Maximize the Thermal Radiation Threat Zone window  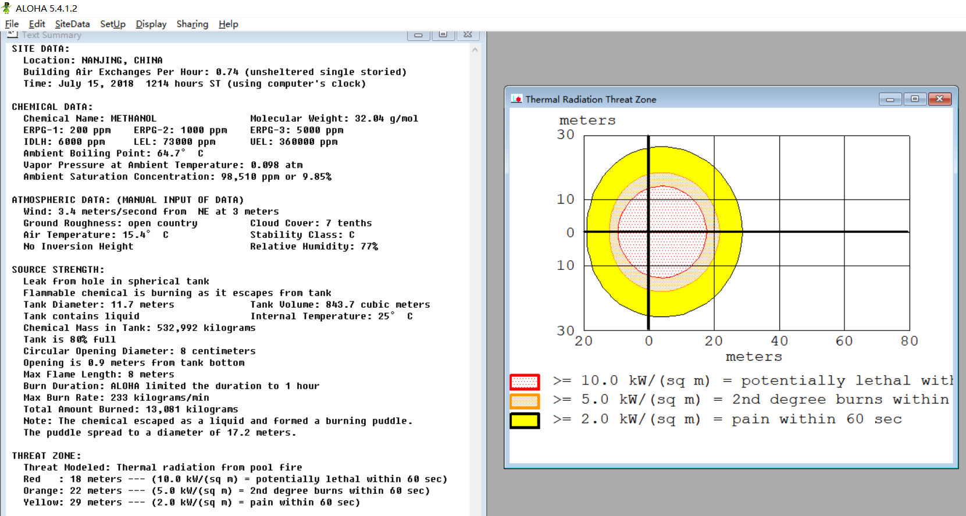[915, 99]
